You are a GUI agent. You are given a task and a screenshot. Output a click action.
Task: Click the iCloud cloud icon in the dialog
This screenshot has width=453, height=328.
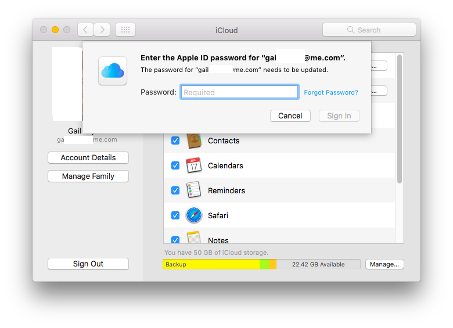[x=113, y=71]
